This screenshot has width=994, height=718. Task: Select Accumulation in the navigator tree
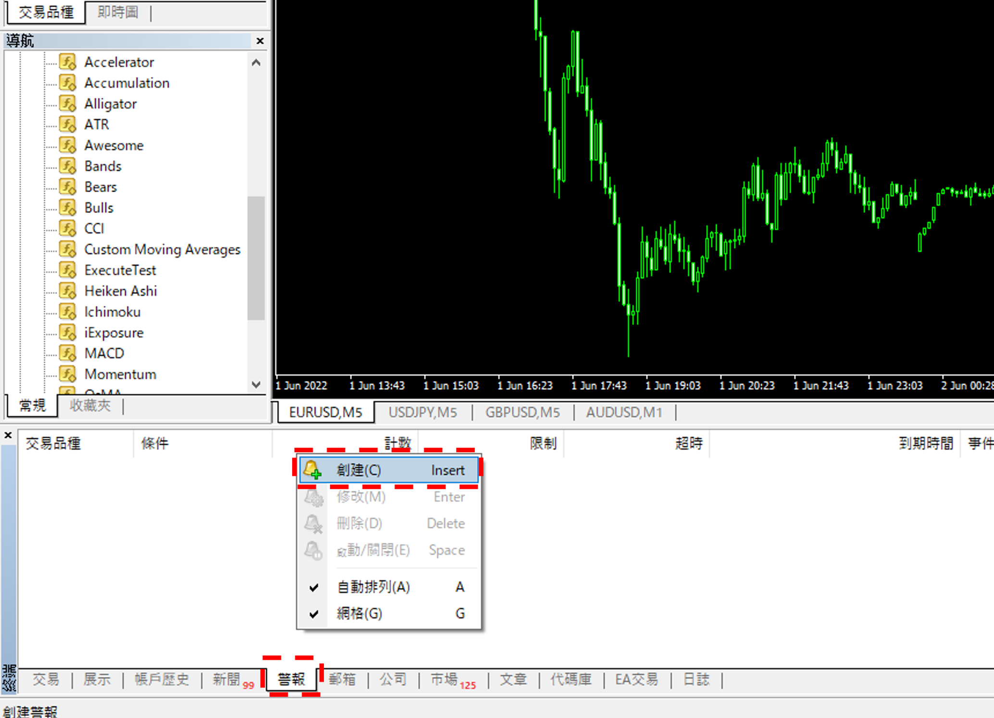coord(127,83)
